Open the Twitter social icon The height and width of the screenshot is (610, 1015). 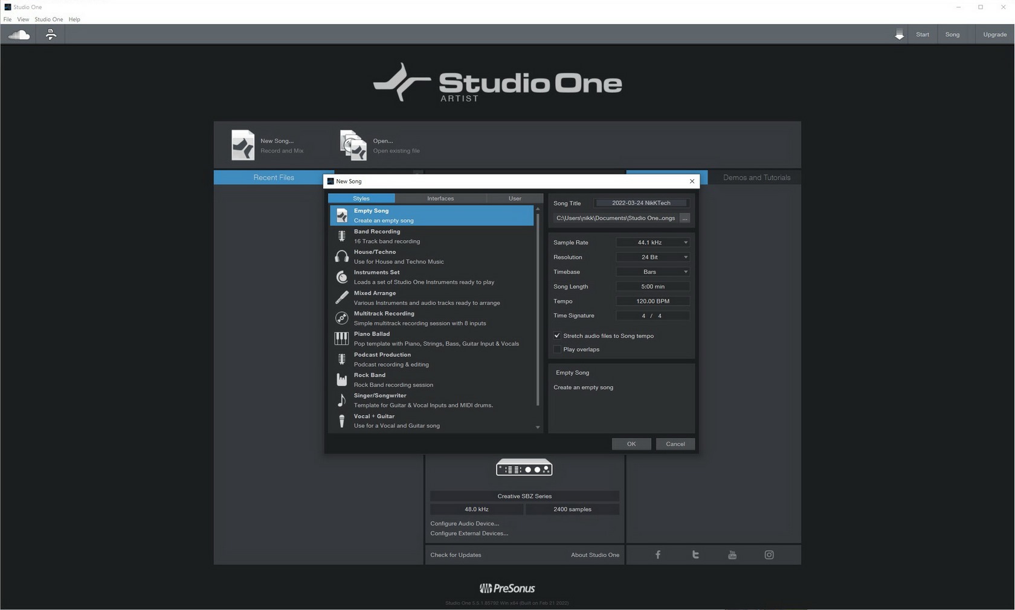click(x=695, y=554)
